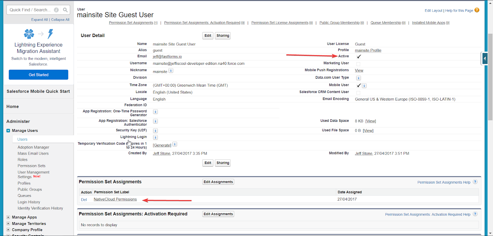493x236 pixels.
Task: Expand the Manage Apps tree section
Action: click(8, 217)
